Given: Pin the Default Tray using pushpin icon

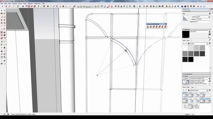Looking at the screenshot, I should point(210,9).
